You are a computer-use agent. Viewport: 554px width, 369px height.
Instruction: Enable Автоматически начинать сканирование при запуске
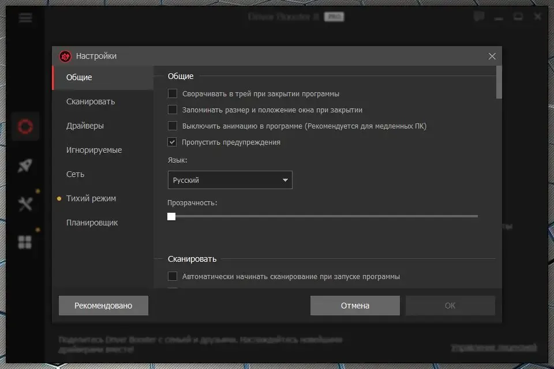173,276
